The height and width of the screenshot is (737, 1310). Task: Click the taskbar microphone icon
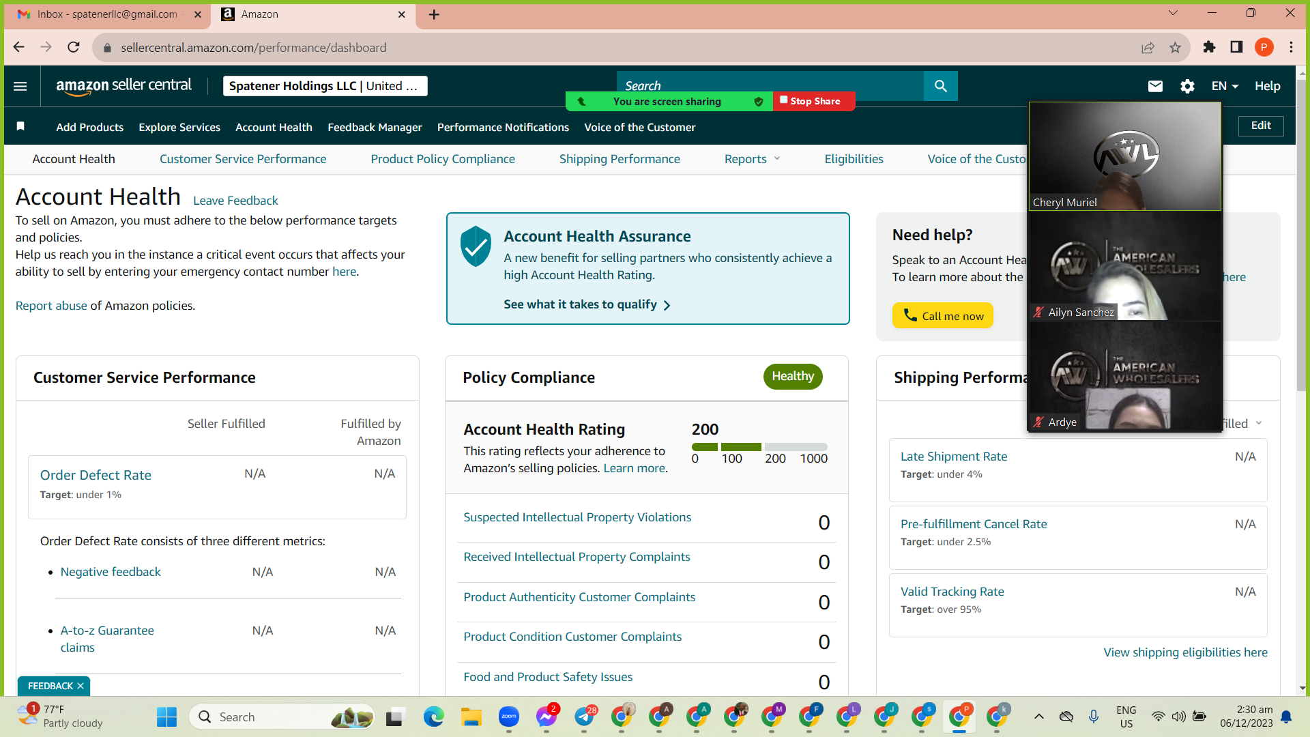tap(1094, 717)
